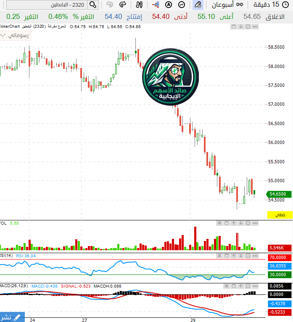Click the VOL indicator label
The height and width of the screenshot is (322, 293).
(3, 223)
